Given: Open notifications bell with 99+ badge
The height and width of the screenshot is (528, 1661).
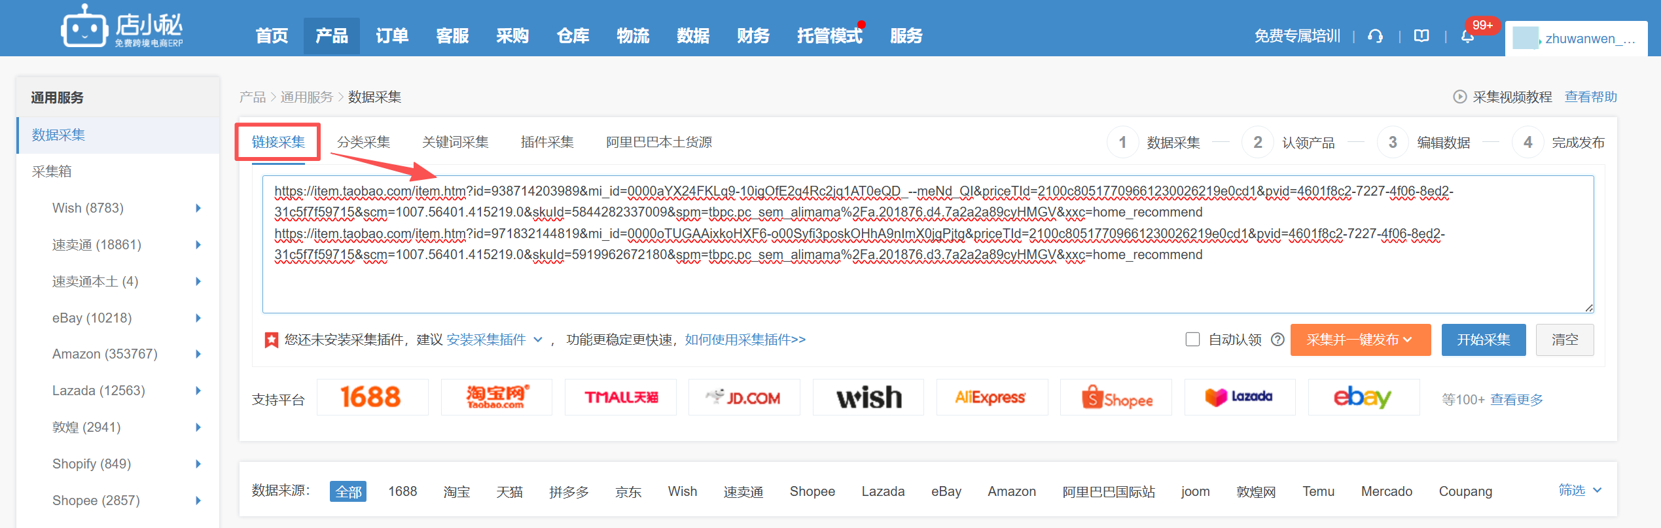Looking at the screenshot, I should (1468, 36).
